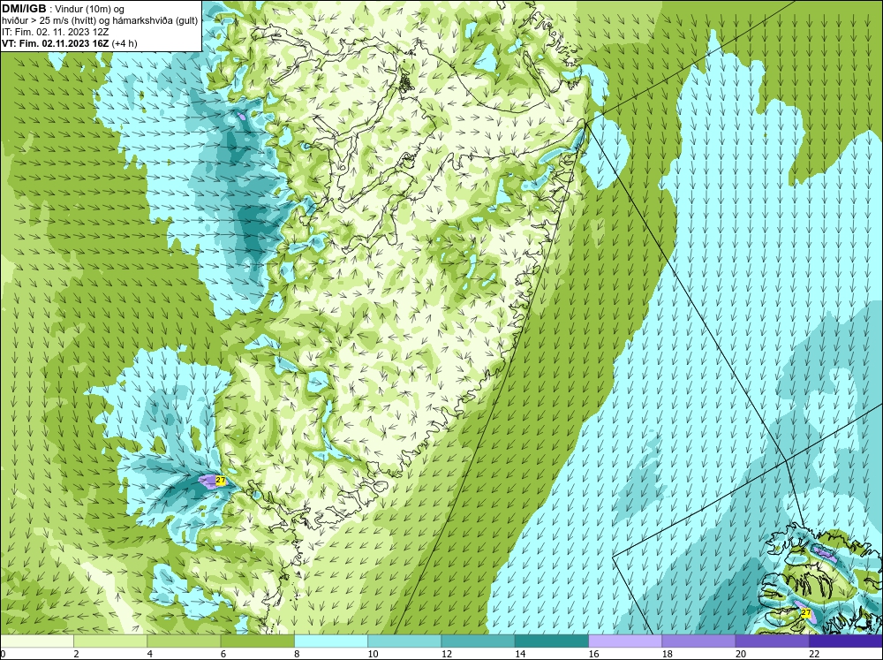Select the 'VT: Fim. 02.11.2023 16Z (+4 h)' line

point(69,42)
